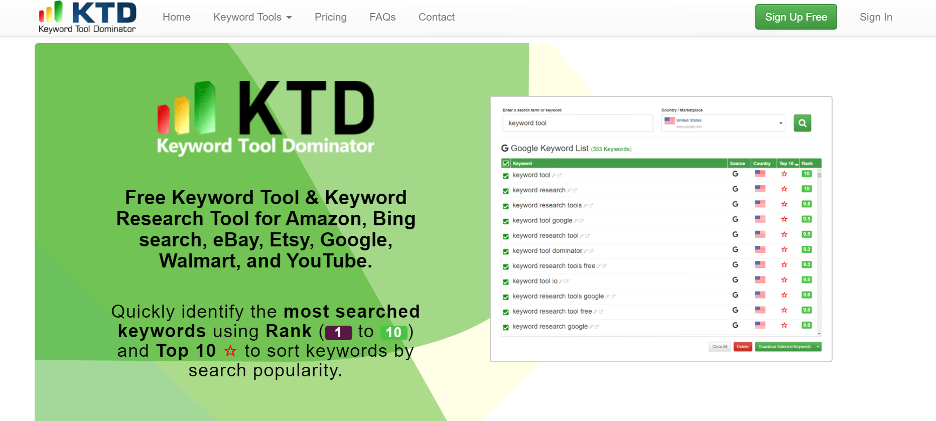The height and width of the screenshot is (421, 936).
Task: Click the edit pencil icon beside 'keyword tool google'
Action: 576,221
